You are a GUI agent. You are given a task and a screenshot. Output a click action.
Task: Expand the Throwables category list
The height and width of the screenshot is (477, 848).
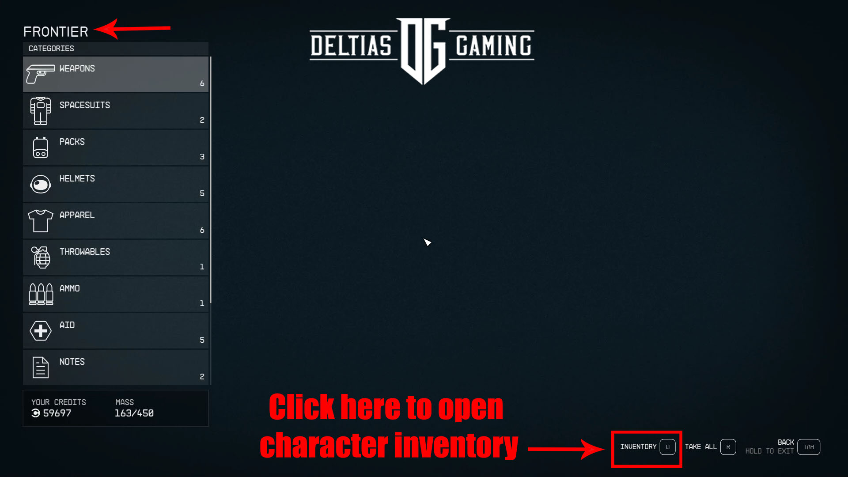coord(115,258)
